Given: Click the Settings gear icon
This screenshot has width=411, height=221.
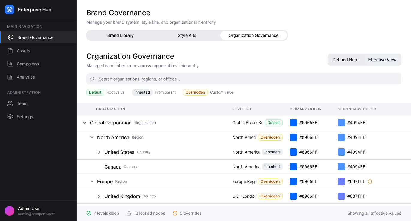Looking at the screenshot, I should tap(10, 117).
